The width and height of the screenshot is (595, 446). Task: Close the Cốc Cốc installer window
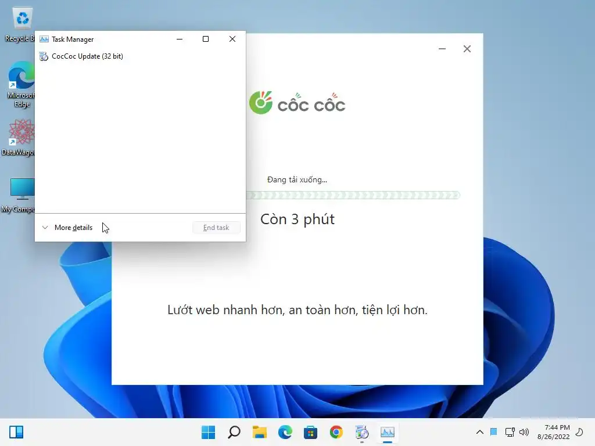[x=467, y=49]
